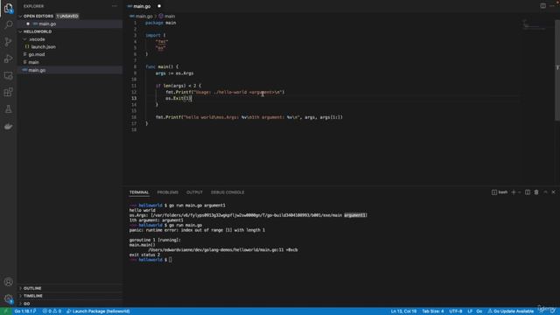Open Explorer more actions ellipsis
Image resolution: width=560 pixels, height=315 pixels.
point(115,6)
